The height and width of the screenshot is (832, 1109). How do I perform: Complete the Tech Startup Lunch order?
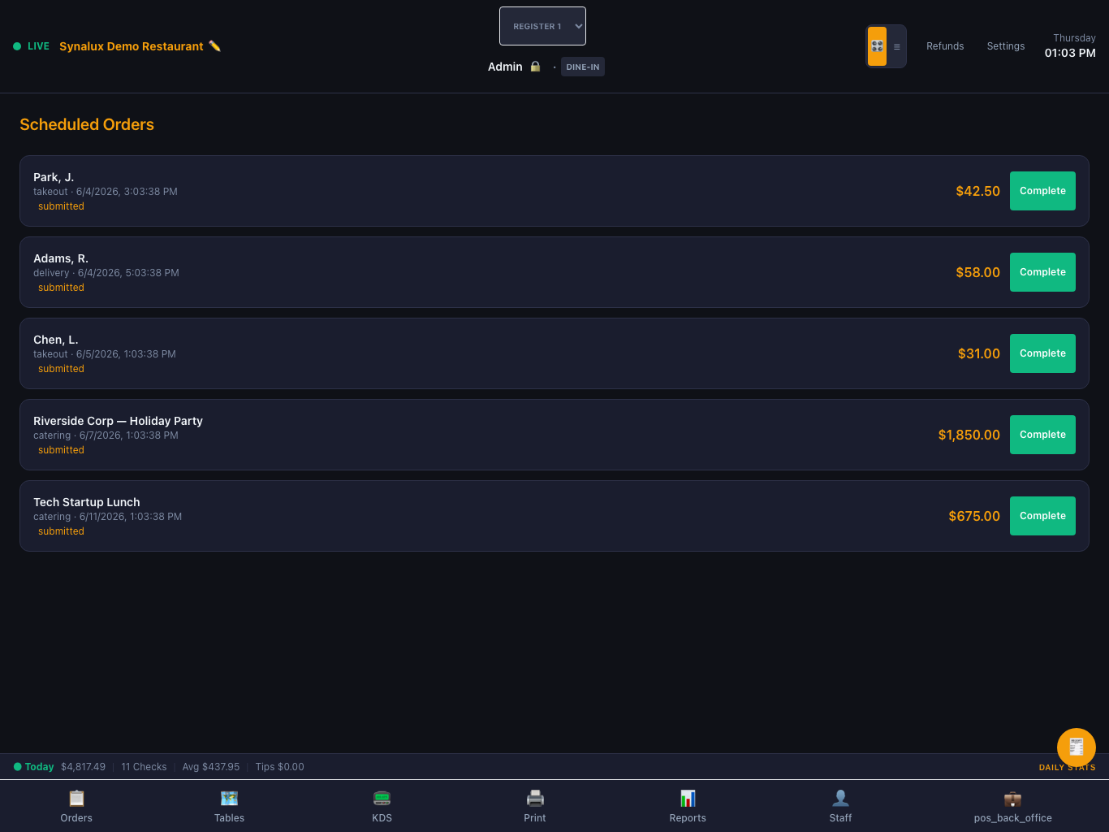point(1042,516)
